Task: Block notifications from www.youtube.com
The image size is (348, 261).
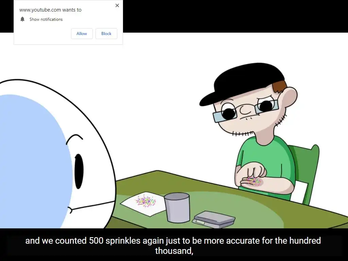Action: (106, 34)
